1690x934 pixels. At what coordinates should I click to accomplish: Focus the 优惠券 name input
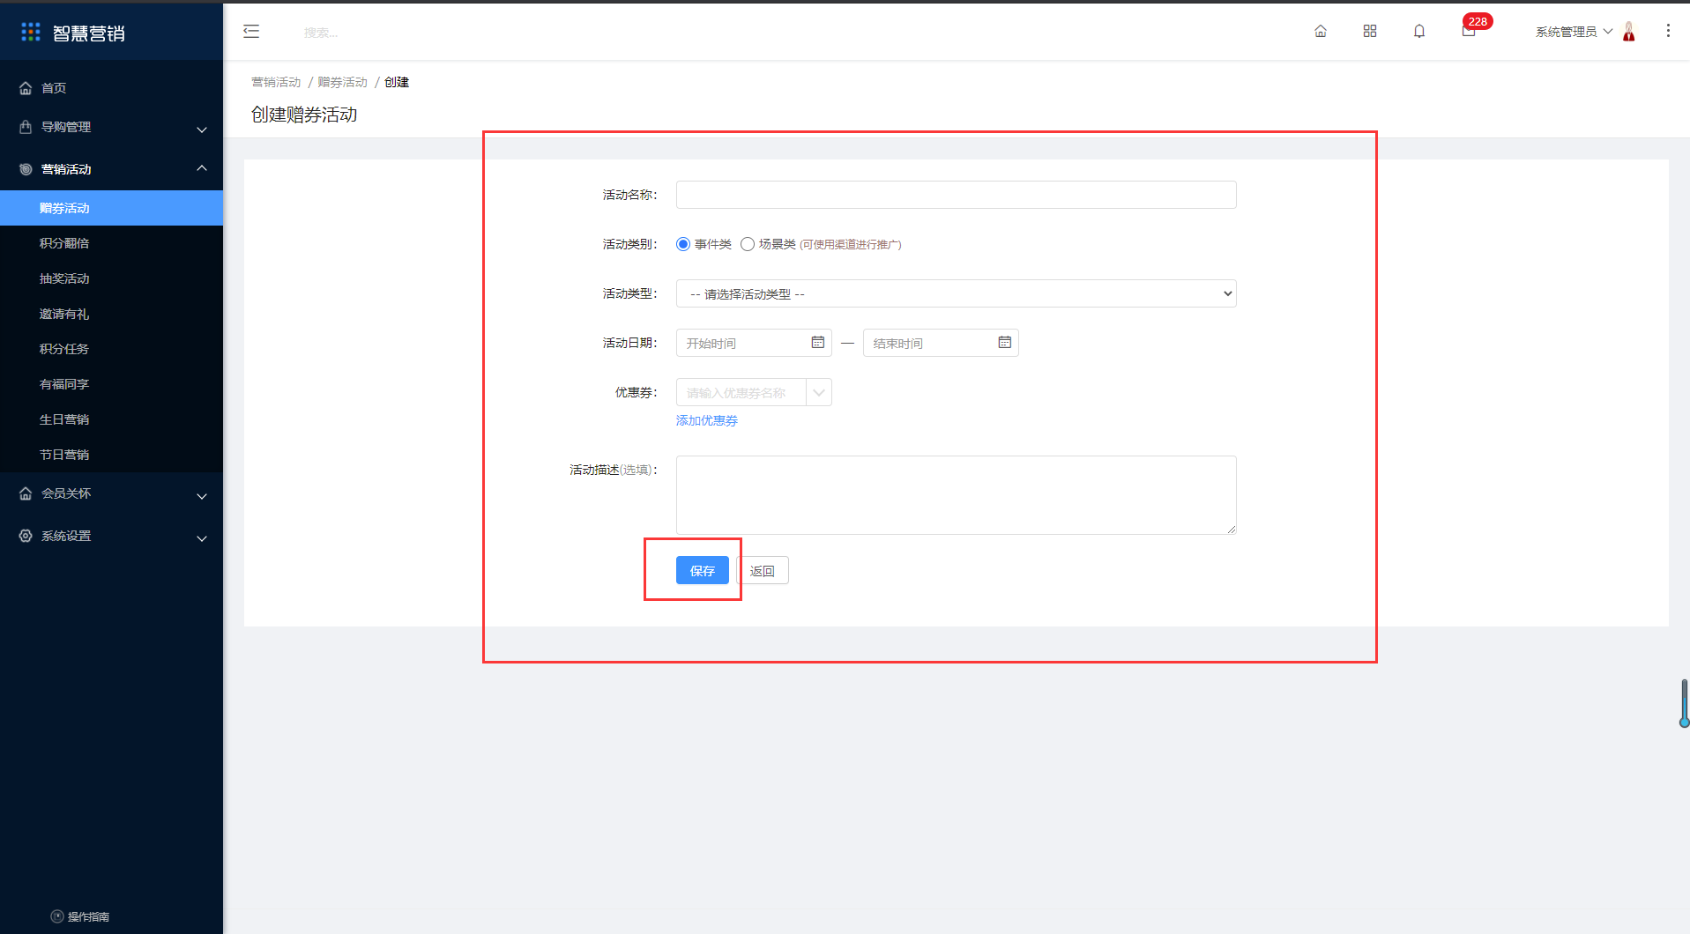pyautogui.click(x=741, y=392)
